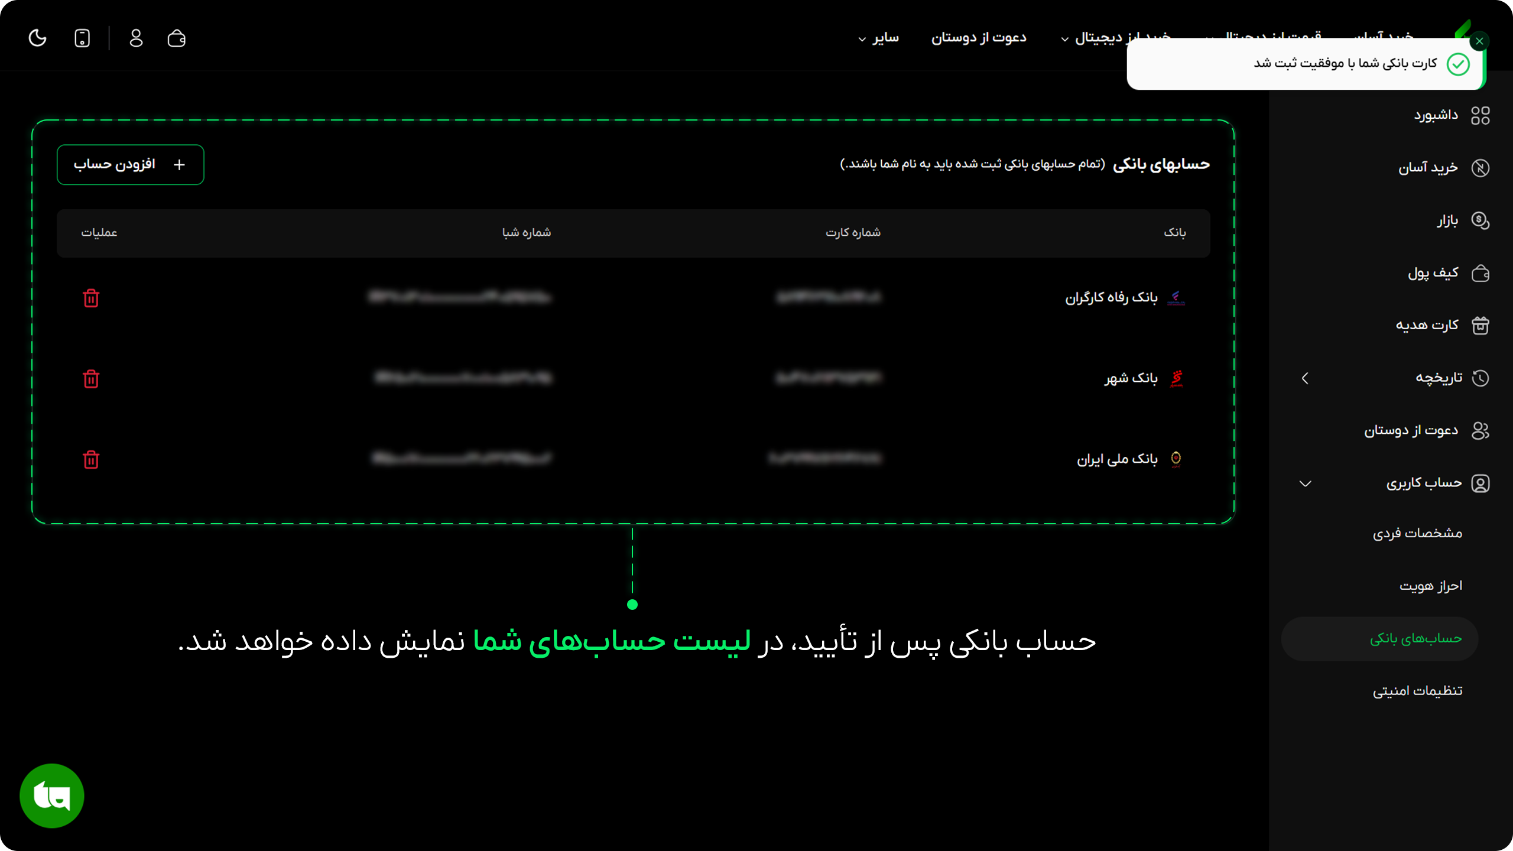
Task: Click the بانک column header
Action: coord(1175,233)
